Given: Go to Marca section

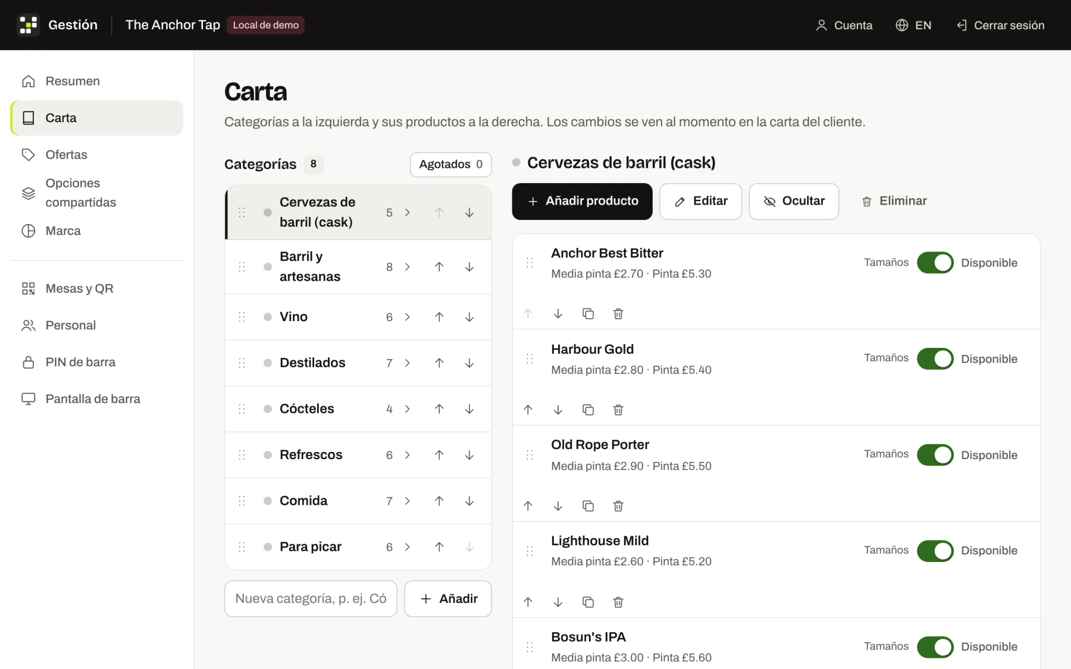Looking at the screenshot, I should pos(96,231).
